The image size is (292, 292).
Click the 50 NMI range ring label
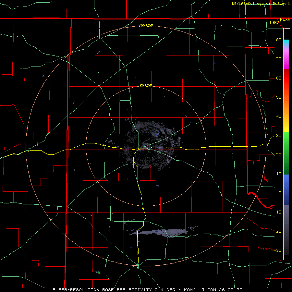146,86
